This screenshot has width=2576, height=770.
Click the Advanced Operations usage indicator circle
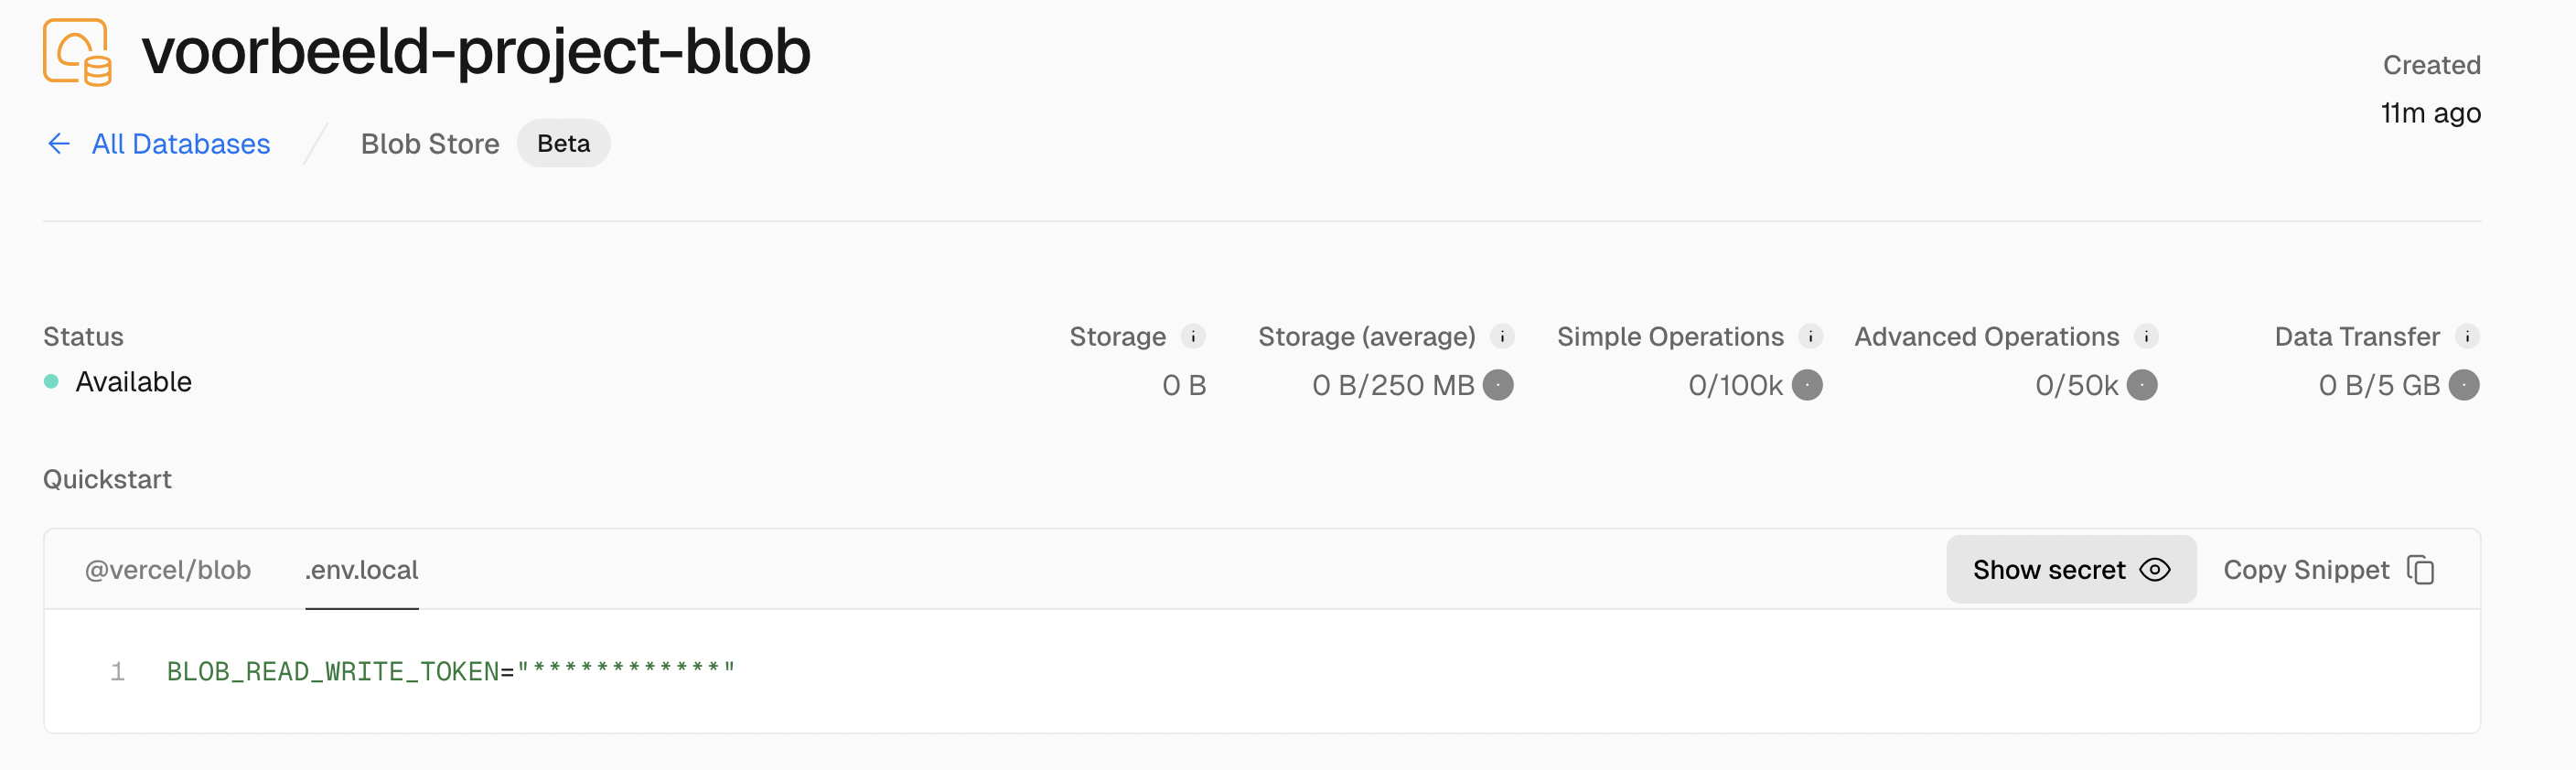(x=2142, y=385)
